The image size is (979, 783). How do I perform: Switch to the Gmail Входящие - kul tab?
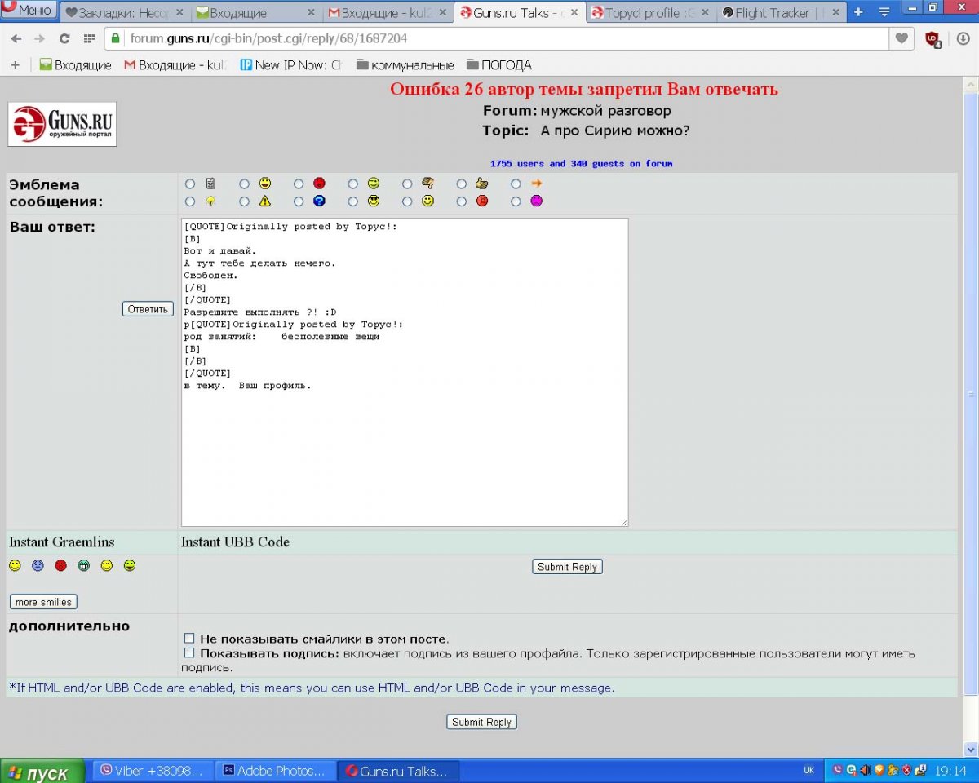tap(388, 12)
